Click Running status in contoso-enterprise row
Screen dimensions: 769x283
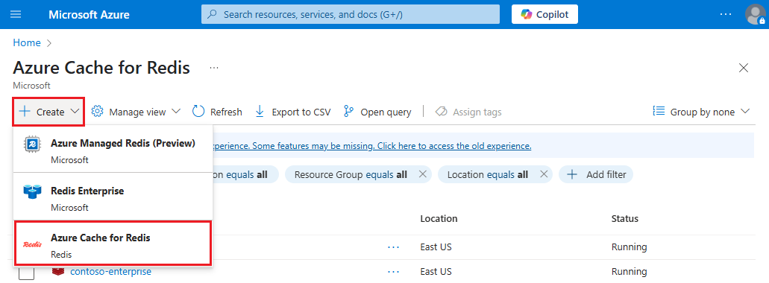[630, 271]
